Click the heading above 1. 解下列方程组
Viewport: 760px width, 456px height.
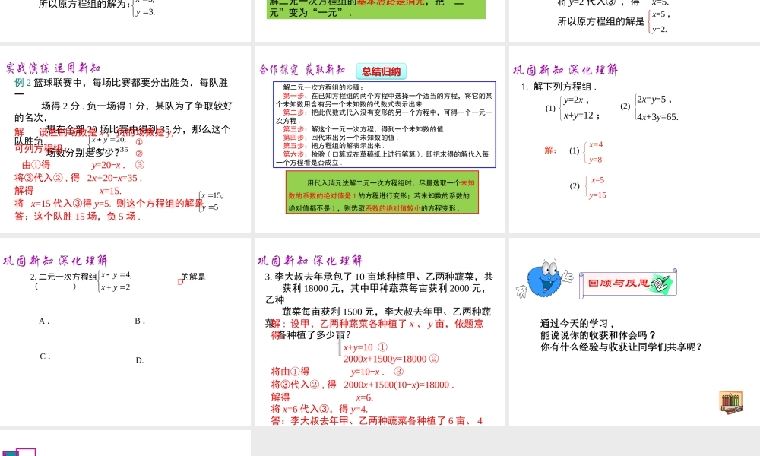click(x=565, y=70)
